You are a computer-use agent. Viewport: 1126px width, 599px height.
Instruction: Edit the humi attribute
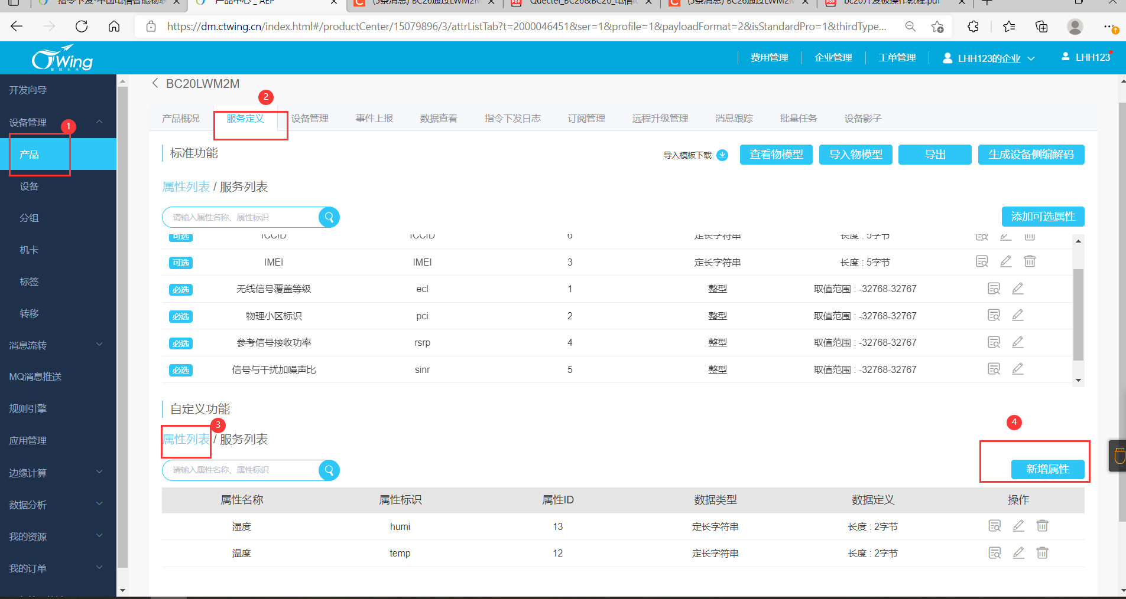coord(1018,526)
